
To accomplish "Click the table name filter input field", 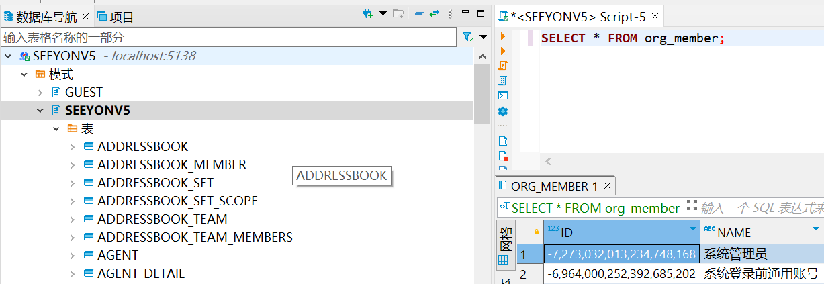I will pos(228,37).
